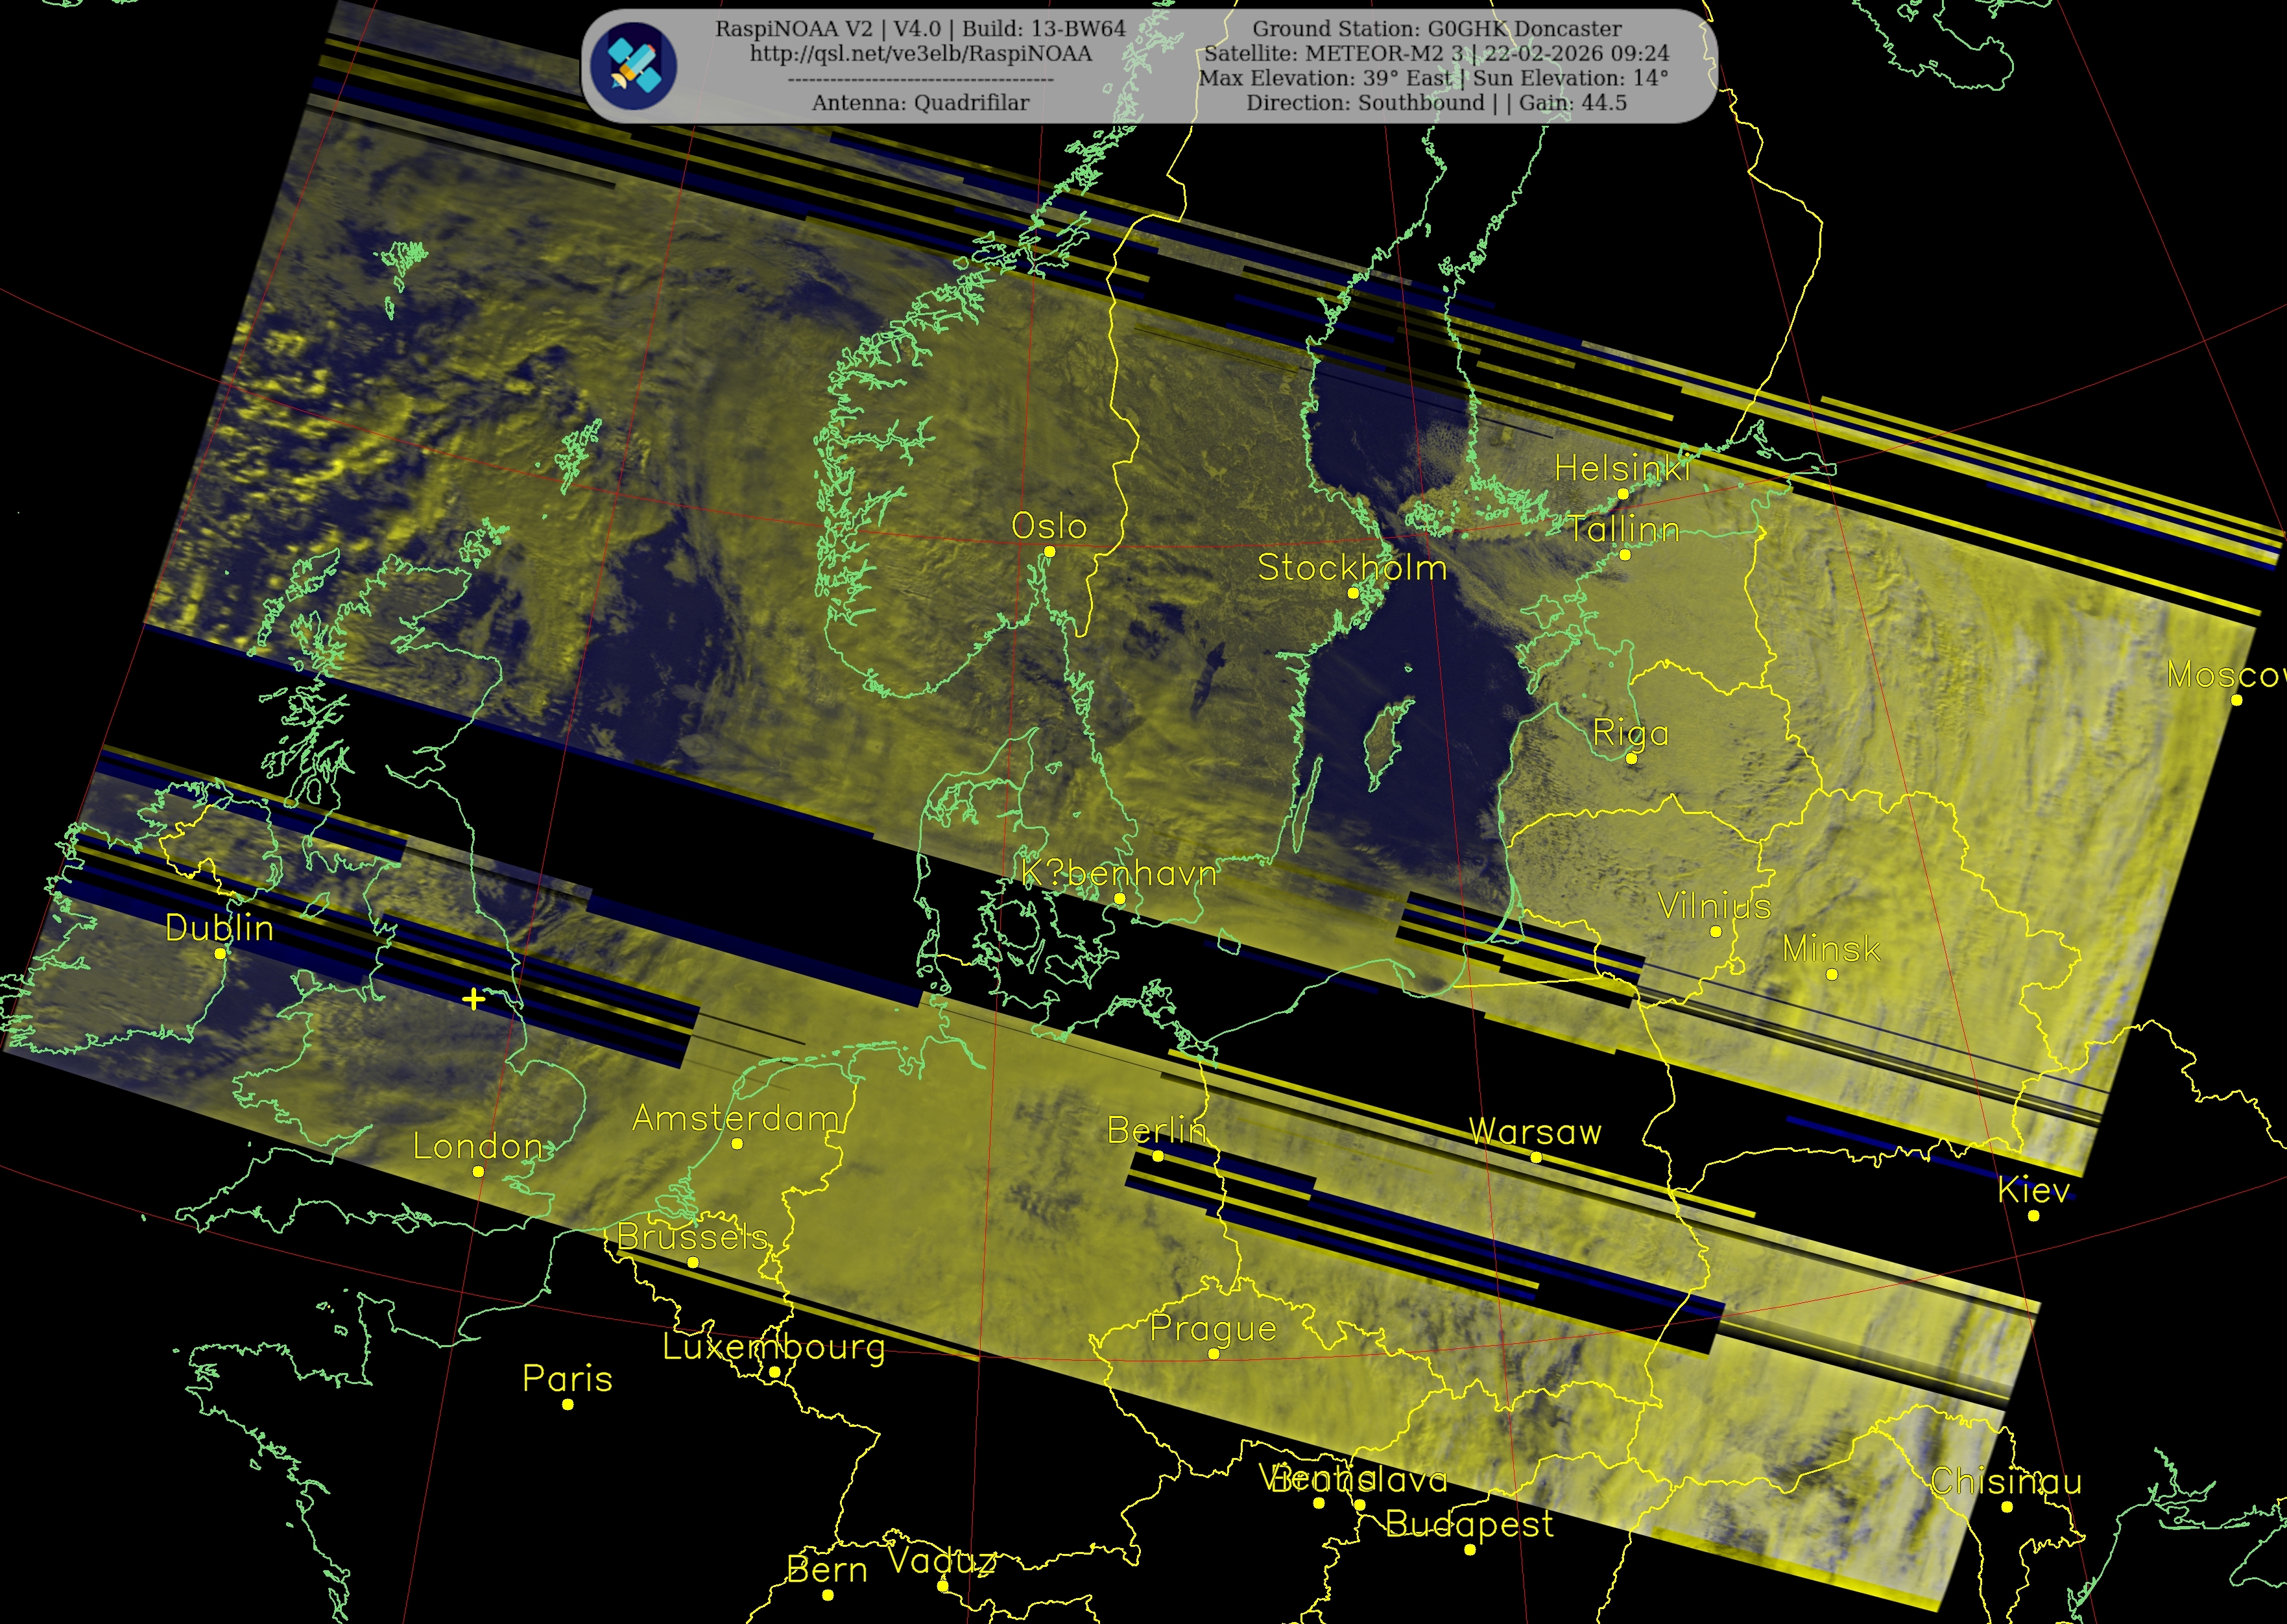Screen dimensions: 2287x1624
Task: Click the Riga city marker dot
Action: pos(1631,759)
